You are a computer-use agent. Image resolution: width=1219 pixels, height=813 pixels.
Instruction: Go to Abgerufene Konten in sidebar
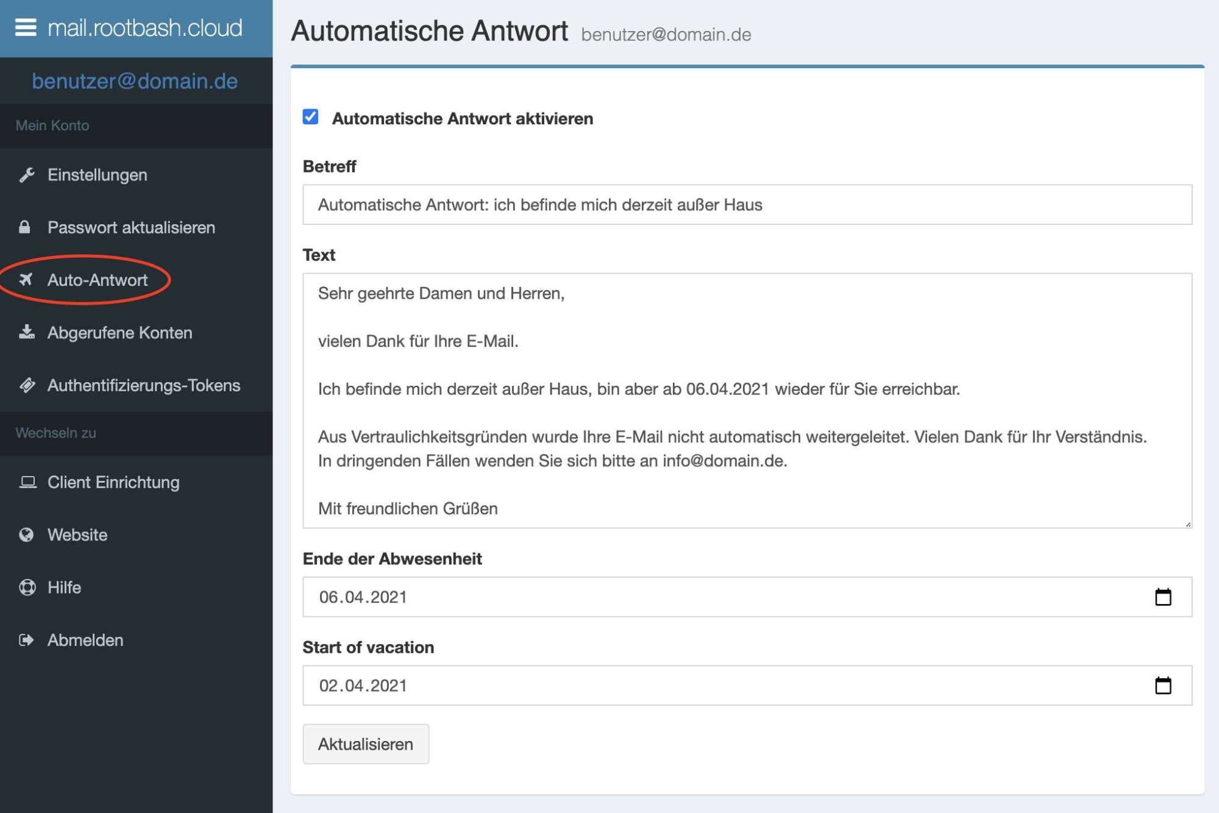point(119,333)
